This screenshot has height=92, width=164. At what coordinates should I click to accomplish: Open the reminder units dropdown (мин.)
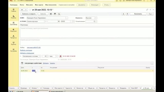coord(57,56)
